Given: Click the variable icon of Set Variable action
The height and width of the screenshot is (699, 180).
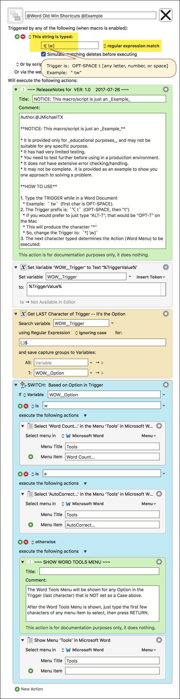Looking at the screenshot, I should [x=23, y=267].
